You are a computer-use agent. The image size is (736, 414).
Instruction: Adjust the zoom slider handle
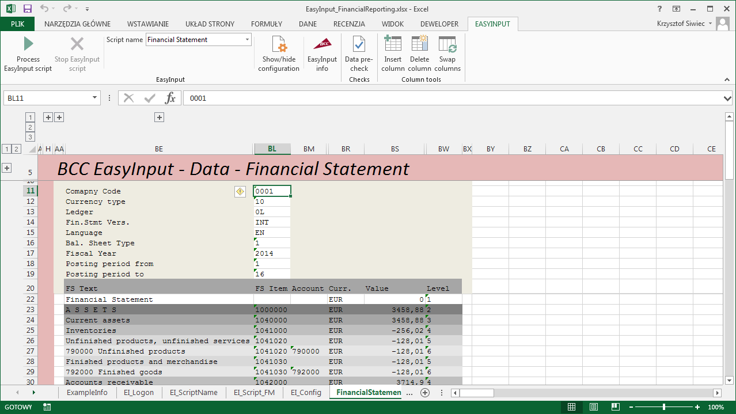coord(664,407)
